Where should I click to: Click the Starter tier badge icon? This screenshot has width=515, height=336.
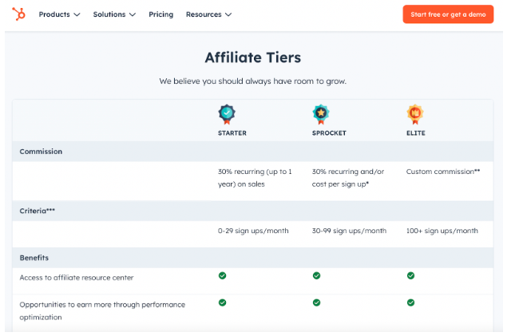coord(227,113)
